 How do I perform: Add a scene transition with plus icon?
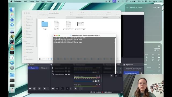(112, 75)
